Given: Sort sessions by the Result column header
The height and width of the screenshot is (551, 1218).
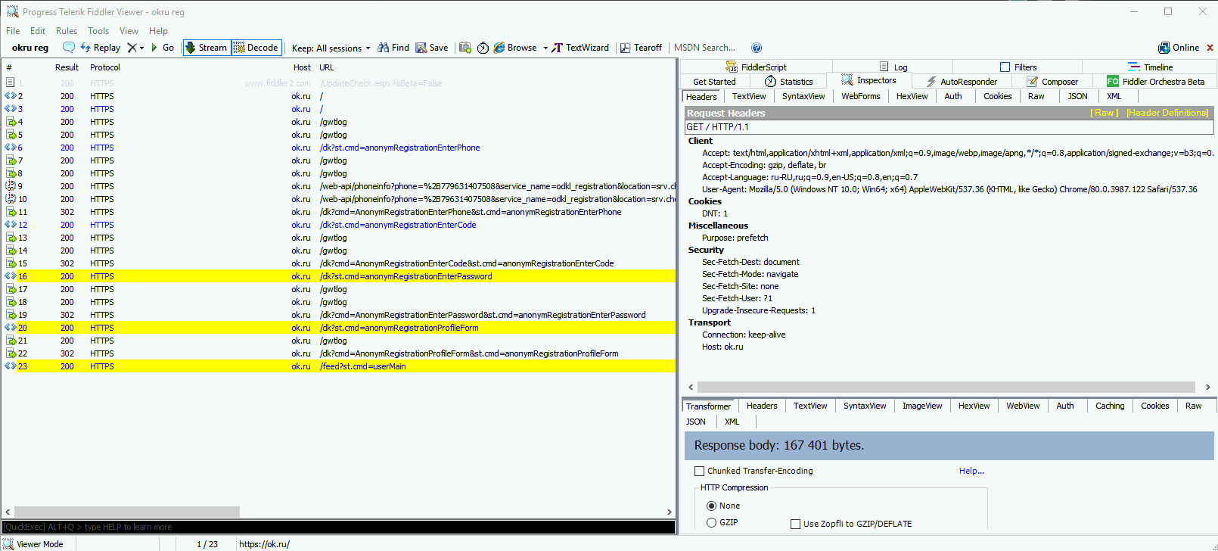Looking at the screenshot, I should (x=67, y=67).
